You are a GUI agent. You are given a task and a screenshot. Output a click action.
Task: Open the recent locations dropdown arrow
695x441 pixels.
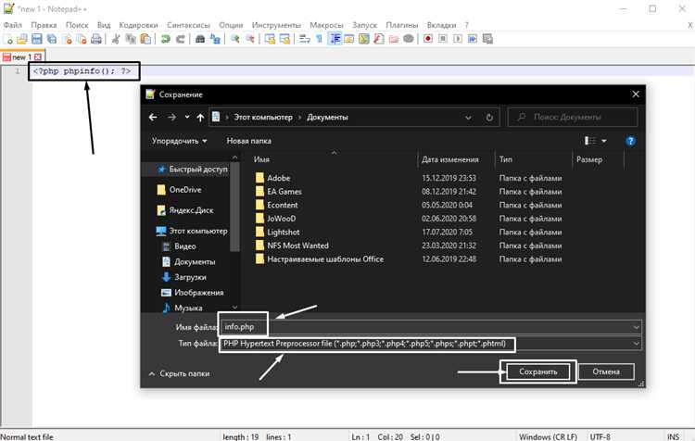pyautogui.click(x=187, y=117)
